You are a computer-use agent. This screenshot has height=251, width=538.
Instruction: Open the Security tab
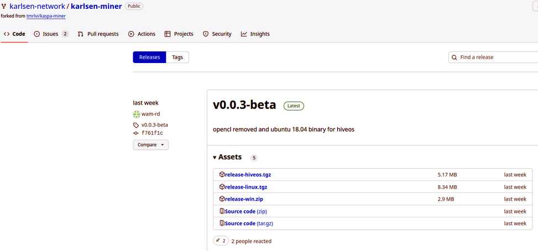pyautogui.click(x=217, y=34)
